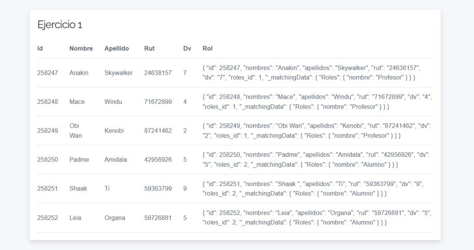Click rut value 87241462
Screen dimensions: 474x250
coord(158,131)
